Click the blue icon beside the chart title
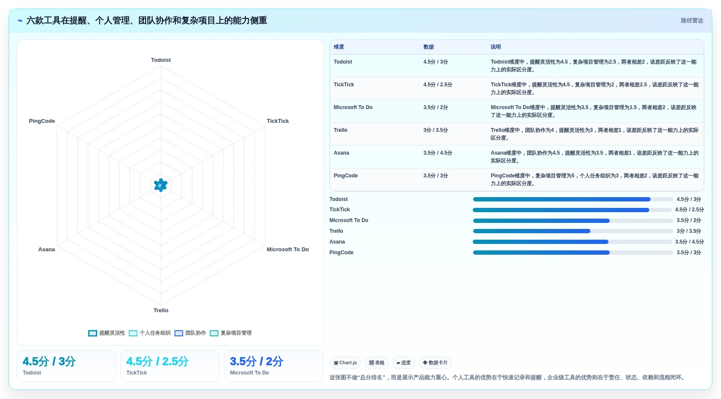Image resolution: width=721 pixels, height=399 pixels. coord(20,21)
